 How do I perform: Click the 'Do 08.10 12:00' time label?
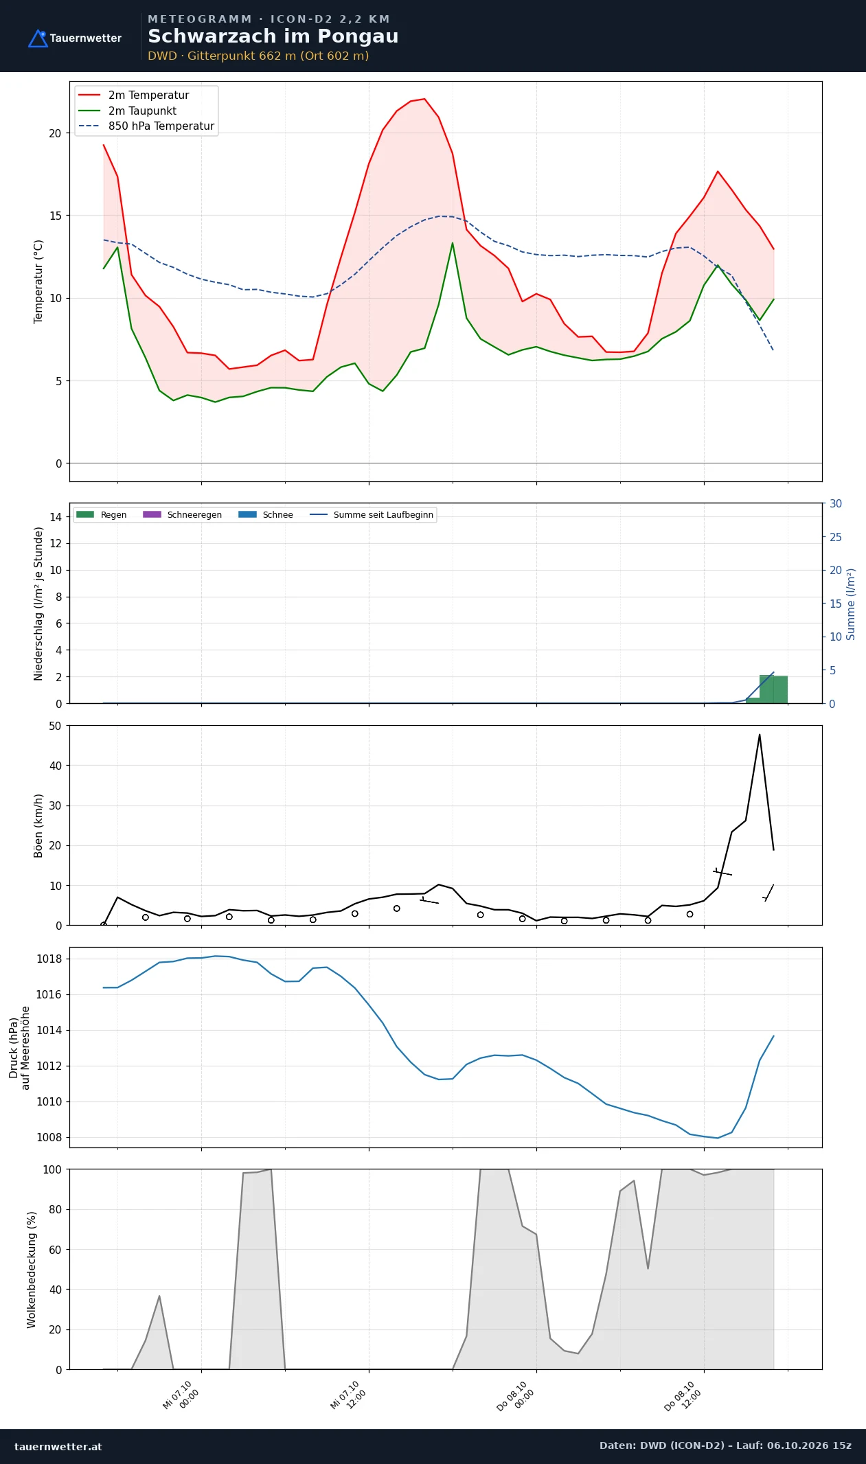[683, 1396]
